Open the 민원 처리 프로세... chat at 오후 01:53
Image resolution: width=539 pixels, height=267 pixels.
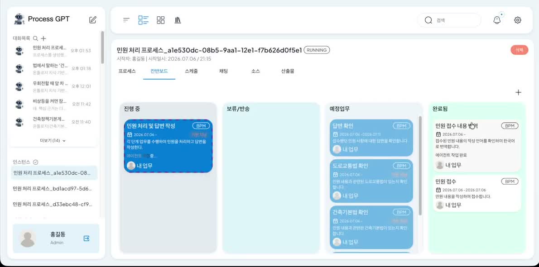(53, 51)
